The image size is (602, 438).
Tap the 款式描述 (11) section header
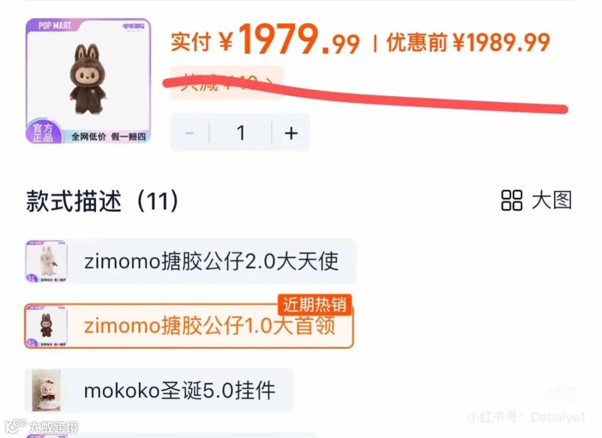pyautogui.click(x=102, y=200)
